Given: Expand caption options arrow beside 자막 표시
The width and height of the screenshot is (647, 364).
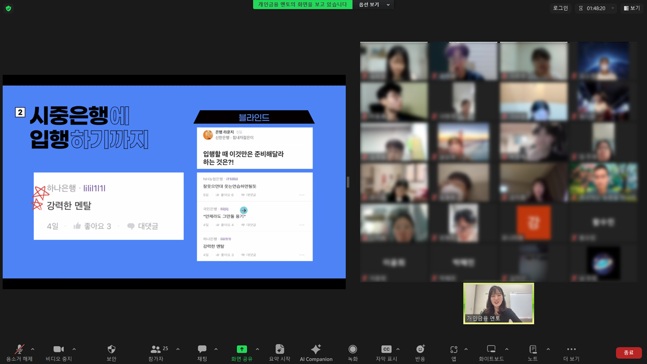Looking at the screenshot, I should (398, 349).
